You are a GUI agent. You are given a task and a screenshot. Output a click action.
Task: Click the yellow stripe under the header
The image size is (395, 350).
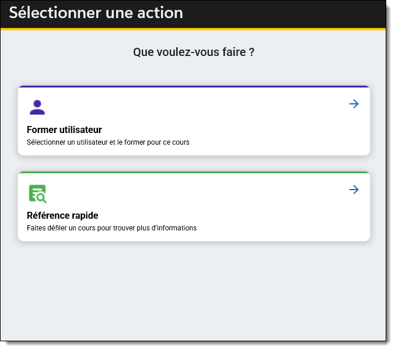pyautogui.click(x=194, y=29)
